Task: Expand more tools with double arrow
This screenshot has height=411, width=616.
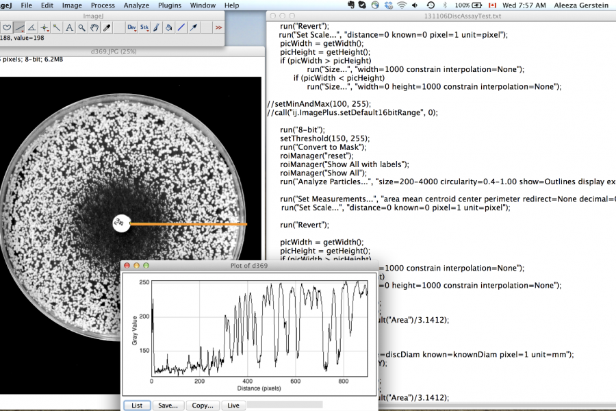Action: 218,27
